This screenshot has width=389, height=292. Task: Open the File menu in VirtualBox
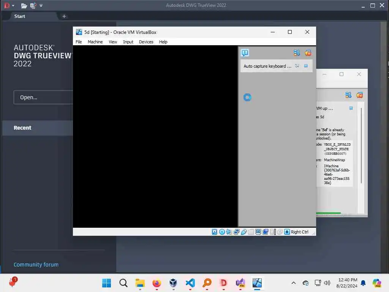[79, 42]
